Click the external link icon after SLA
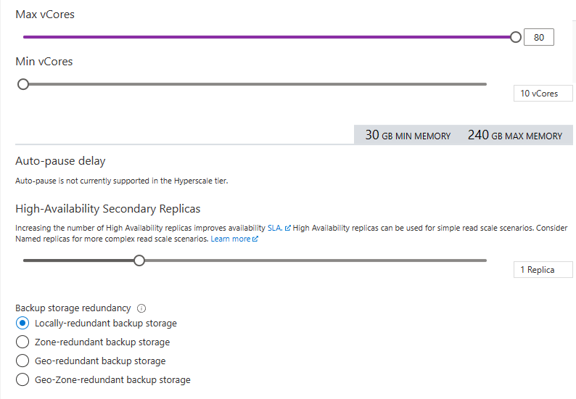576x399 pixels. click(288, 229)
